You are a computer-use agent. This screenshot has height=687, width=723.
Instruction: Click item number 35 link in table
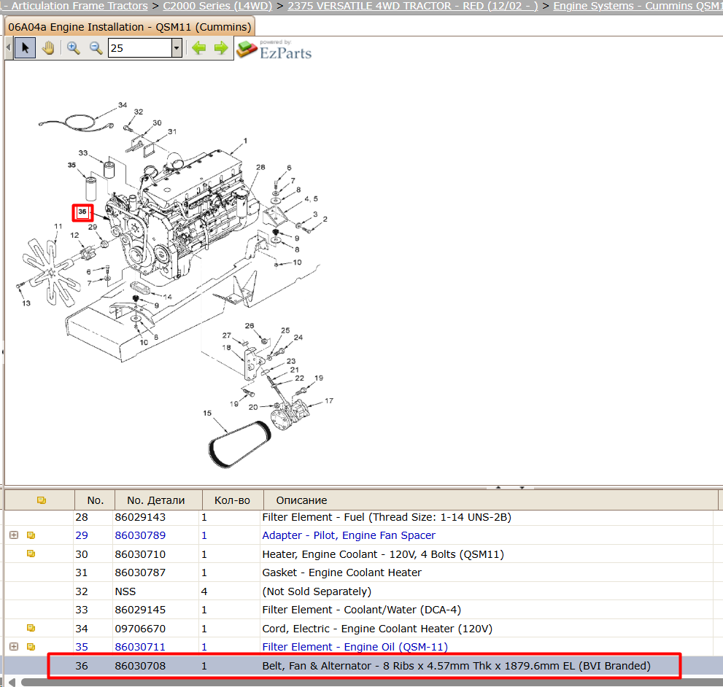(82, 647)
